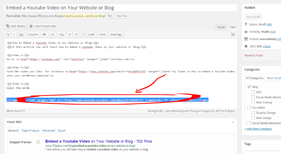Click the snippet preview URL text

coord(90,146)
